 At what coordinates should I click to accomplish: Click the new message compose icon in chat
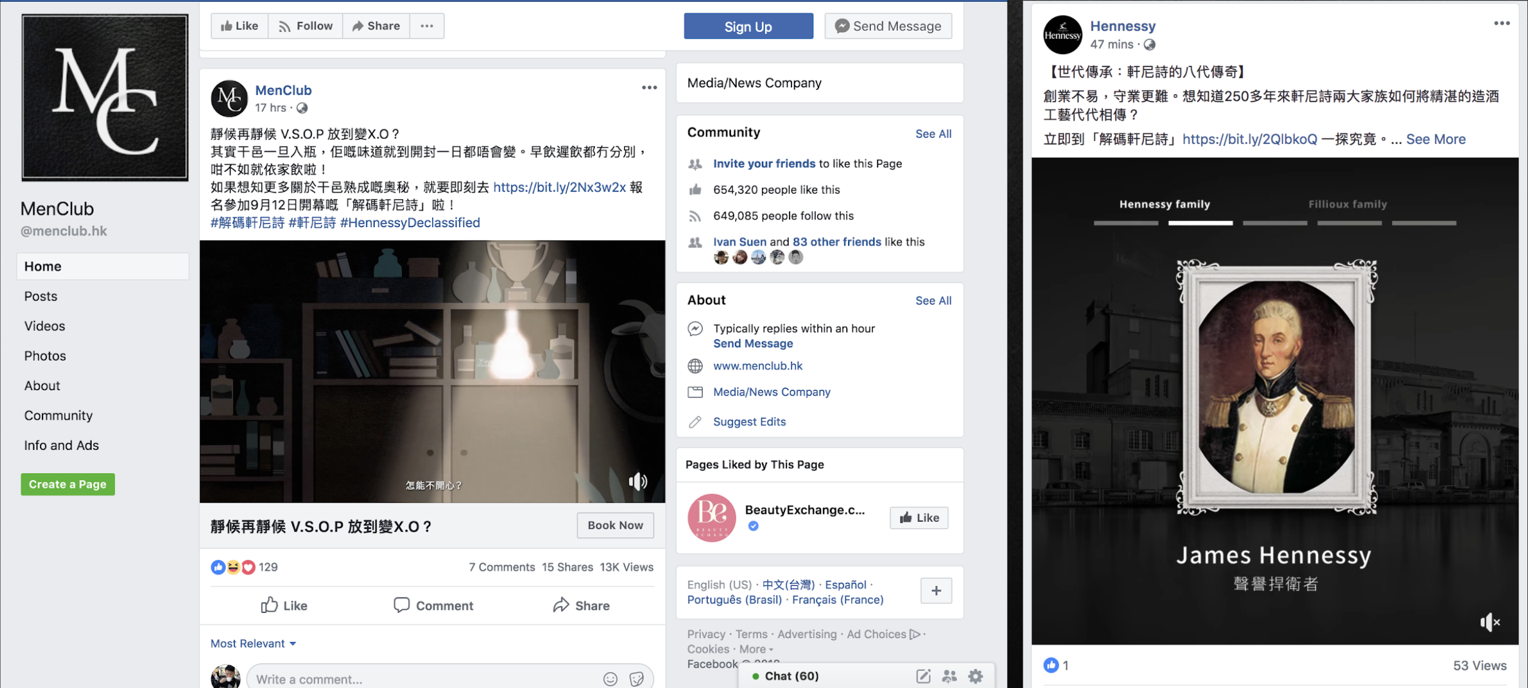point(923,676)
